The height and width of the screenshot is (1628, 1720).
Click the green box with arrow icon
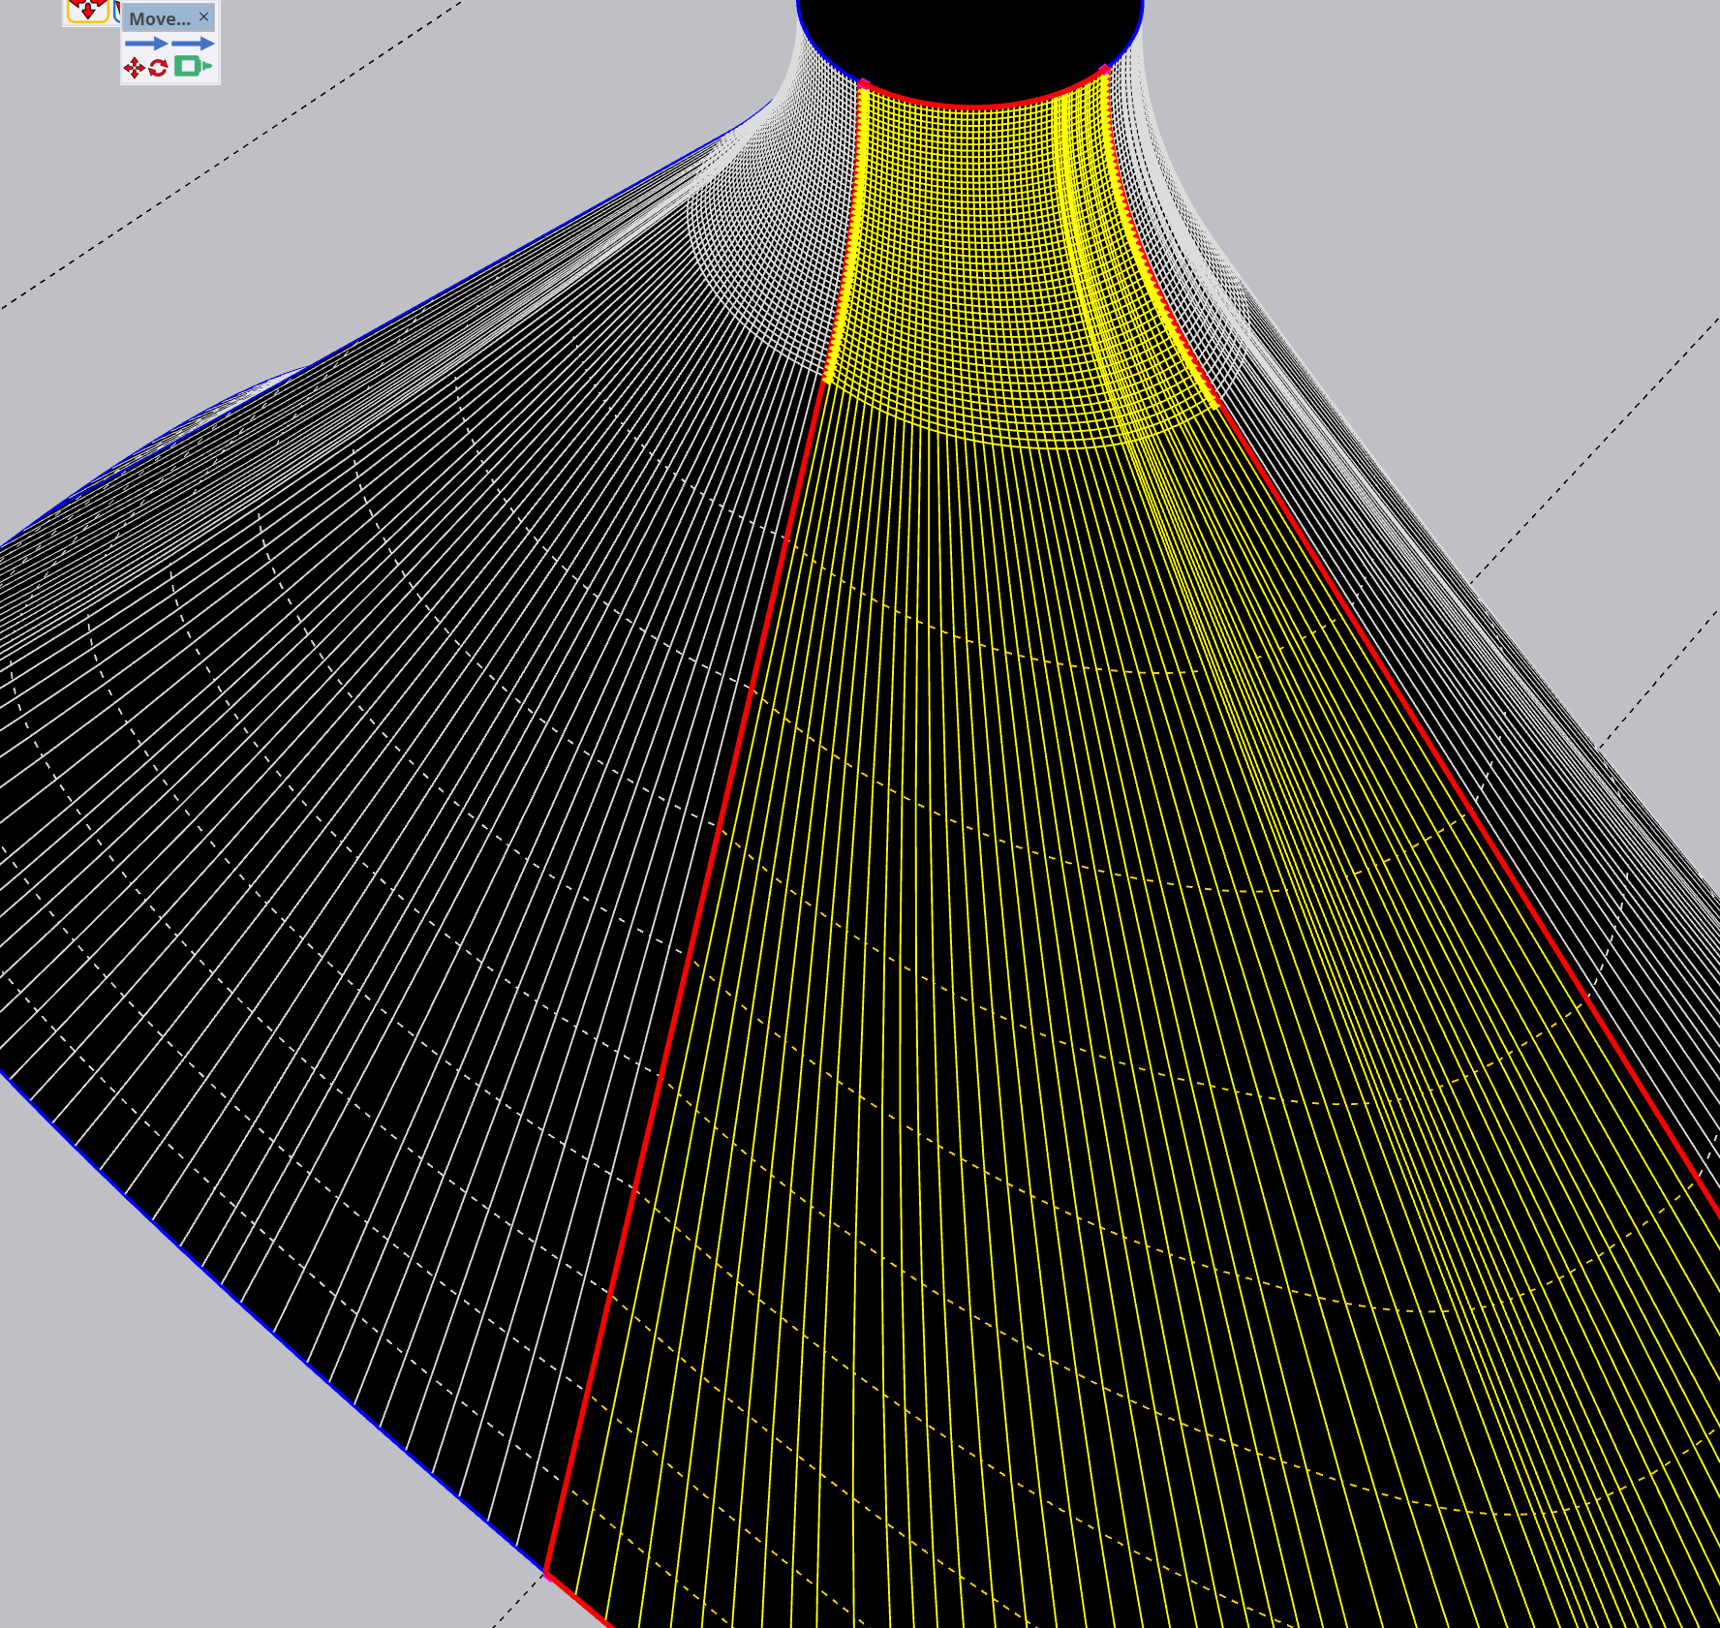(x=192, y=66)
